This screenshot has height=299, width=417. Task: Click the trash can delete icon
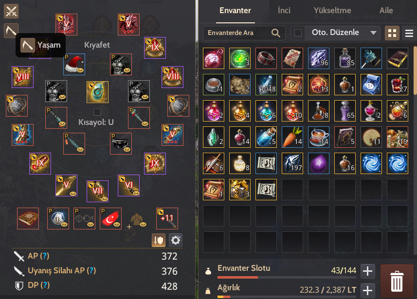point(397,281)
